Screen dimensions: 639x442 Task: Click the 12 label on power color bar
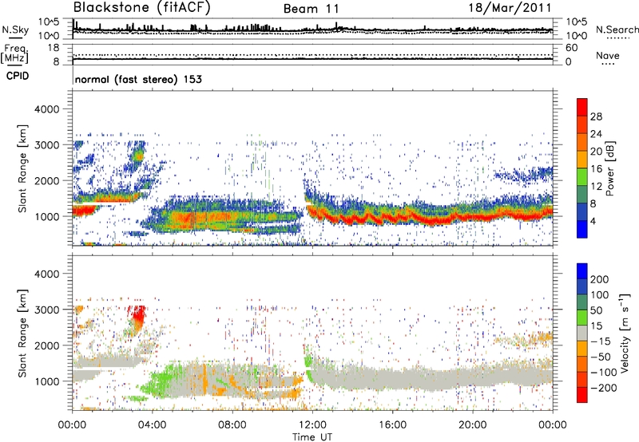596,187
